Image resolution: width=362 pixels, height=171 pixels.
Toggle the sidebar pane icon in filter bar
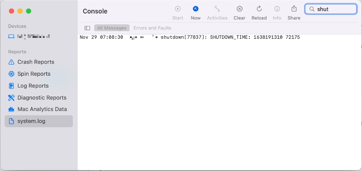point(87,28)
